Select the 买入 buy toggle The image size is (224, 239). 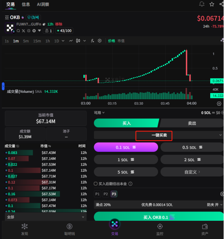pyautogui.click(x=127, y=123)
